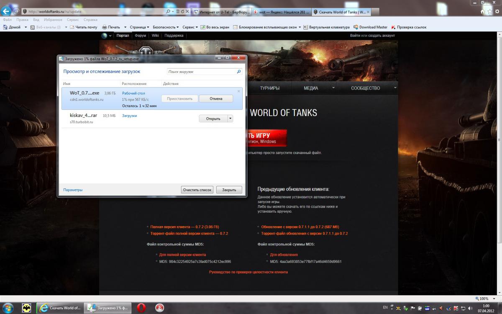The width and height of the screenshot is (502, 314).
Task: Click the Windows Start orb
Action: tap(8, 308)
